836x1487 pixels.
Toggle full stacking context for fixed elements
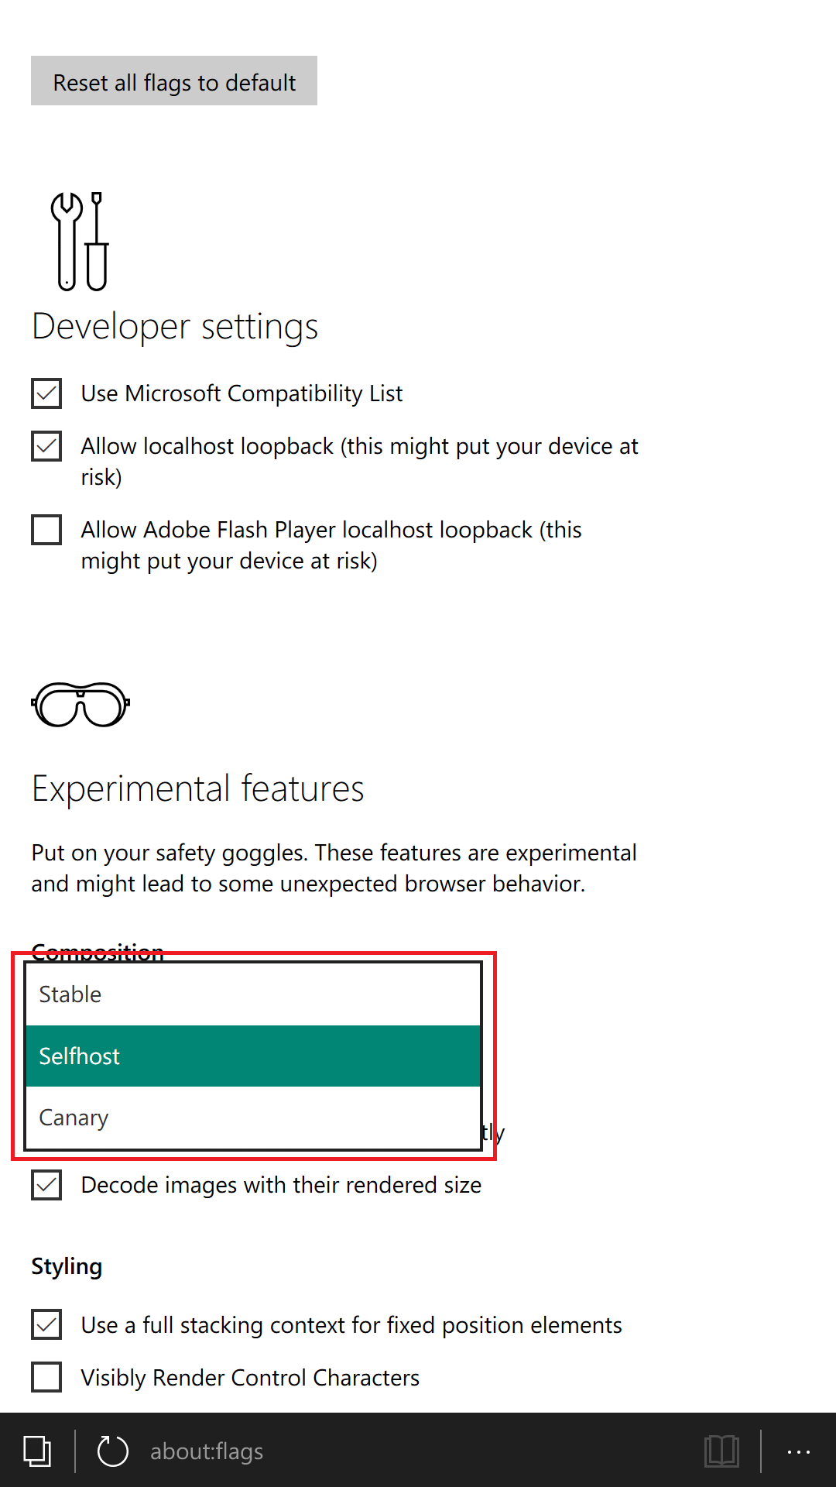pyautogui.click(x=46, y=1324)
